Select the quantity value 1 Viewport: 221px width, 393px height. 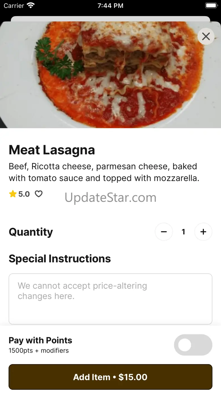pos(183,232)
